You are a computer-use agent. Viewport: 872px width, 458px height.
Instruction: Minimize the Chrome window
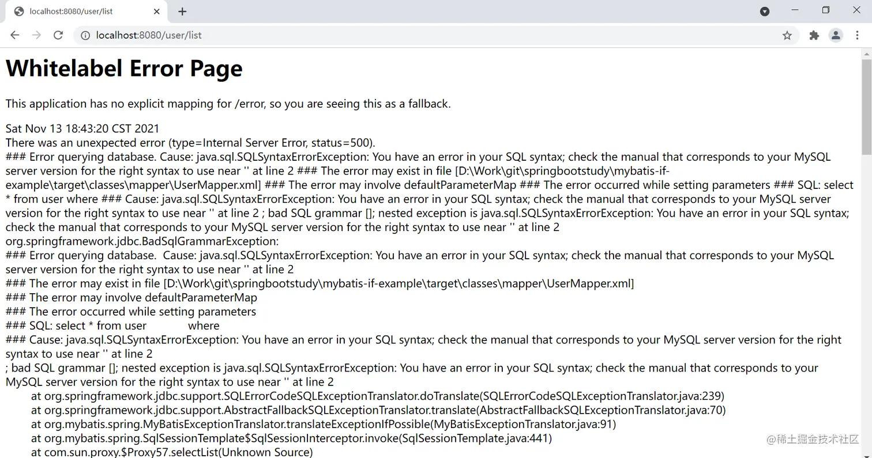795,10
